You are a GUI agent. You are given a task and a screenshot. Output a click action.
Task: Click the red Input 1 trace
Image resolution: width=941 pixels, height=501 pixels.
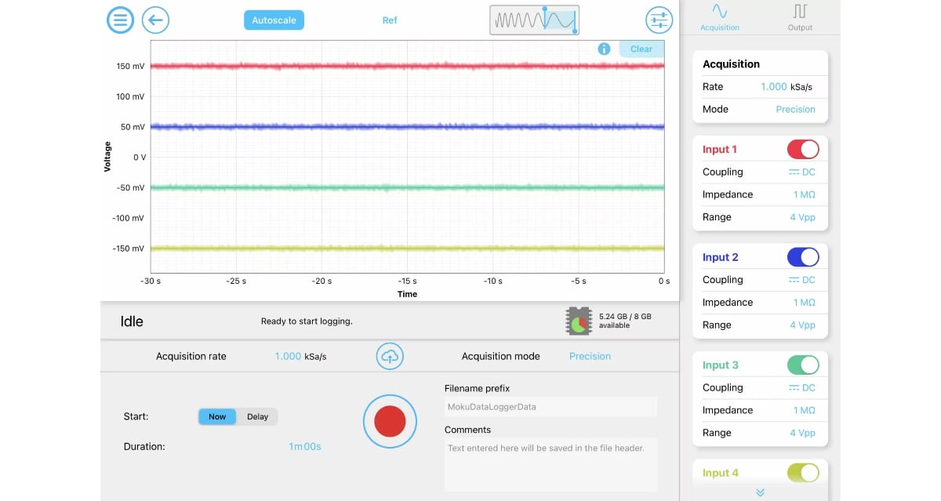pyautogui.click(x=407, y=66)
